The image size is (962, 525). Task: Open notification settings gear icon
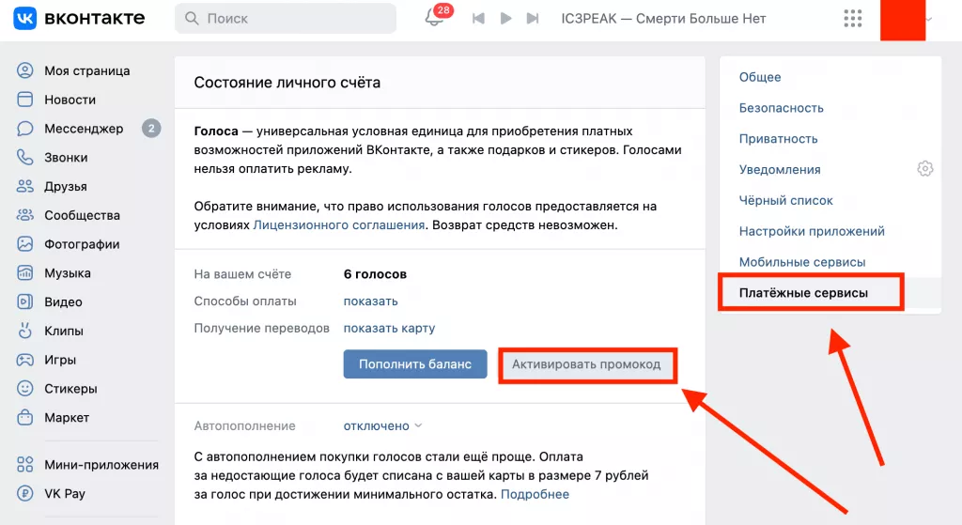(924, 169)
